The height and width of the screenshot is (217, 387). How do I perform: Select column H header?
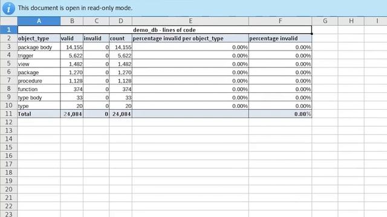pyautogui.click(x=351, y=21)
